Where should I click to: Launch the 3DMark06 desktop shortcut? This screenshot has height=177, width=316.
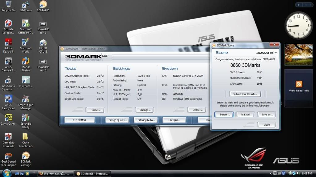43,6
